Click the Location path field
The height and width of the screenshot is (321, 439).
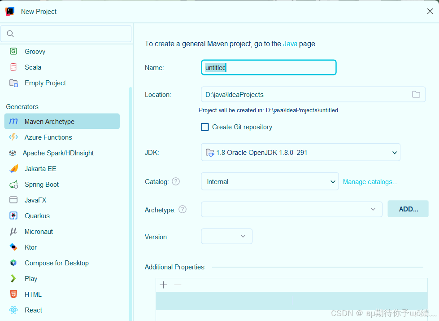[x=313, y=94]
